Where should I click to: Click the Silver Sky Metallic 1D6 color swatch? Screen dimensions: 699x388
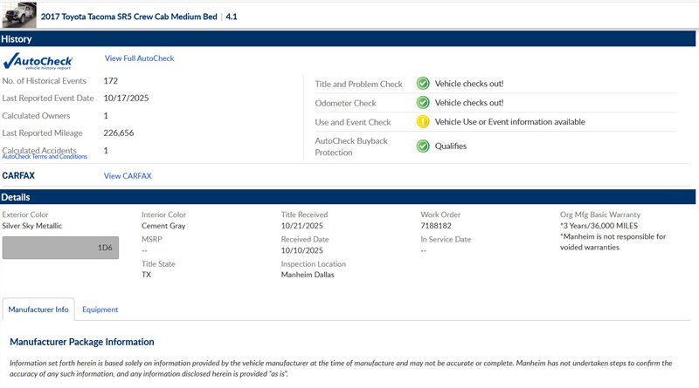pos(59,248)
